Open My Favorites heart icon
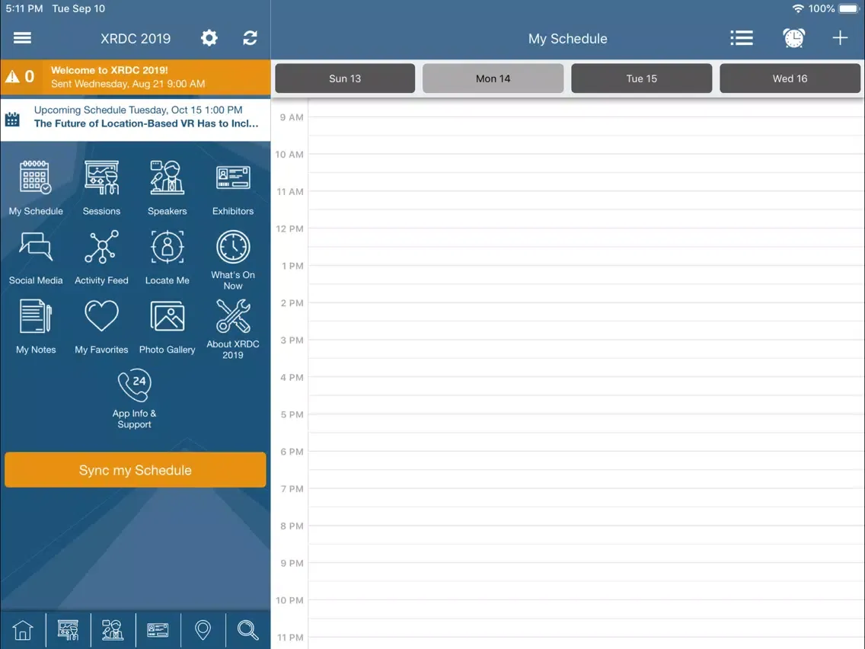The image size is (865, 649). click(x=101, y=327)
